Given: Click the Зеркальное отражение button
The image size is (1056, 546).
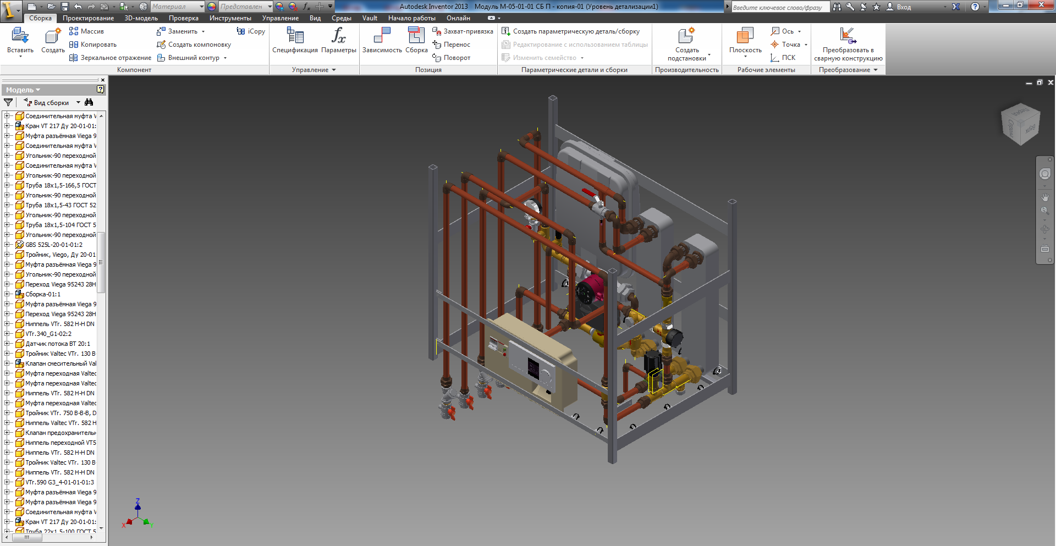Looking at the screenshot, I should point(110,58).
